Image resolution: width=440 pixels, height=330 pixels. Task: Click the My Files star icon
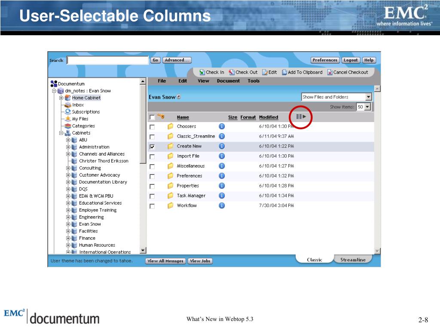67,119
